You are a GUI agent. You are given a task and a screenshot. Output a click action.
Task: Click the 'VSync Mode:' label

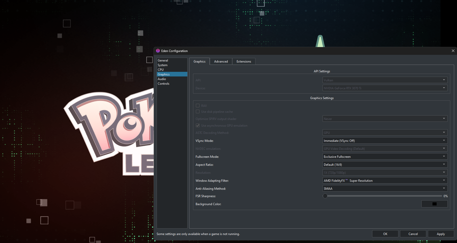(x=204, y=141)
